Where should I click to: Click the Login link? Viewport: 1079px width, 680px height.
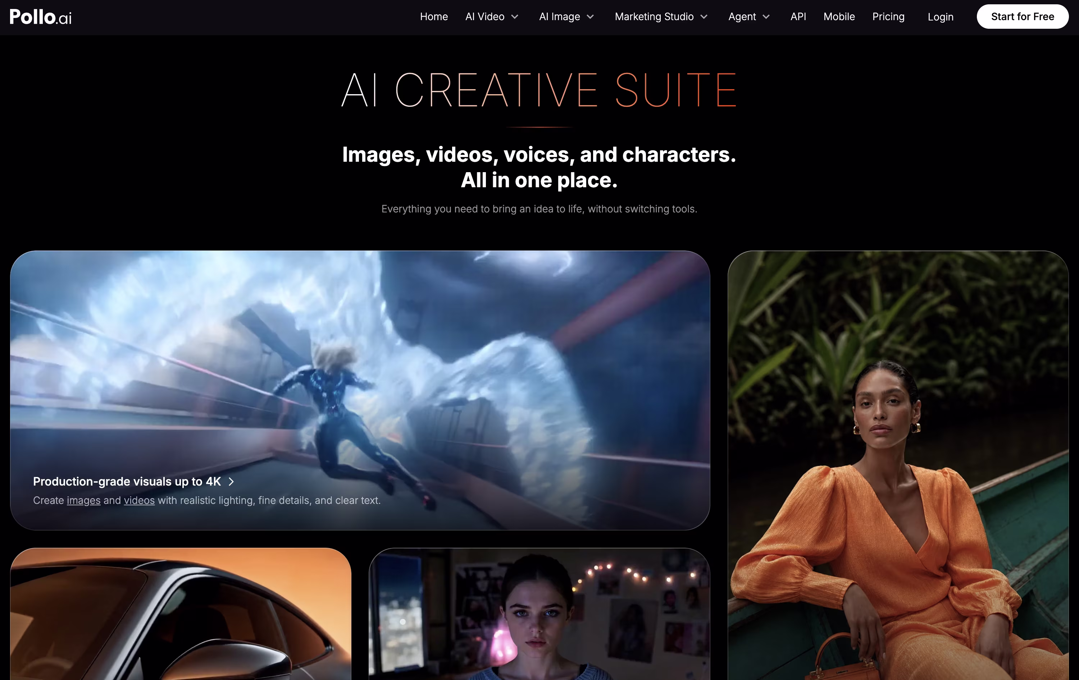click(x=940, y=17)
